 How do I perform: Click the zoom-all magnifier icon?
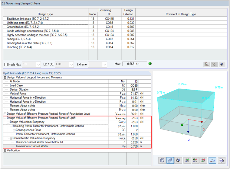tap(178, 161)
